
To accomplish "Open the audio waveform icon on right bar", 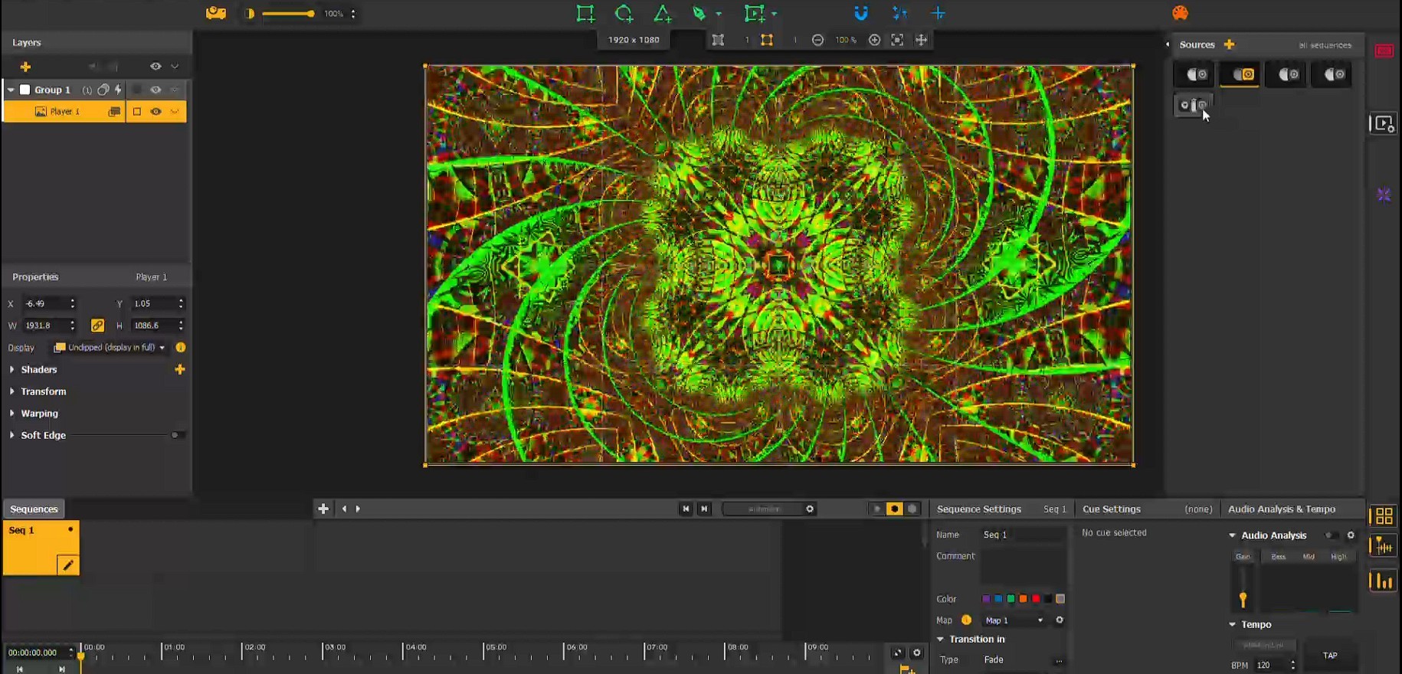I will point(1384,546).
